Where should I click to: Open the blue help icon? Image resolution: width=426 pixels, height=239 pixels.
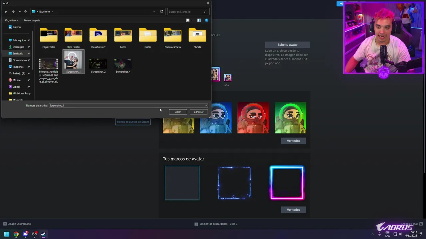[207, 20]
